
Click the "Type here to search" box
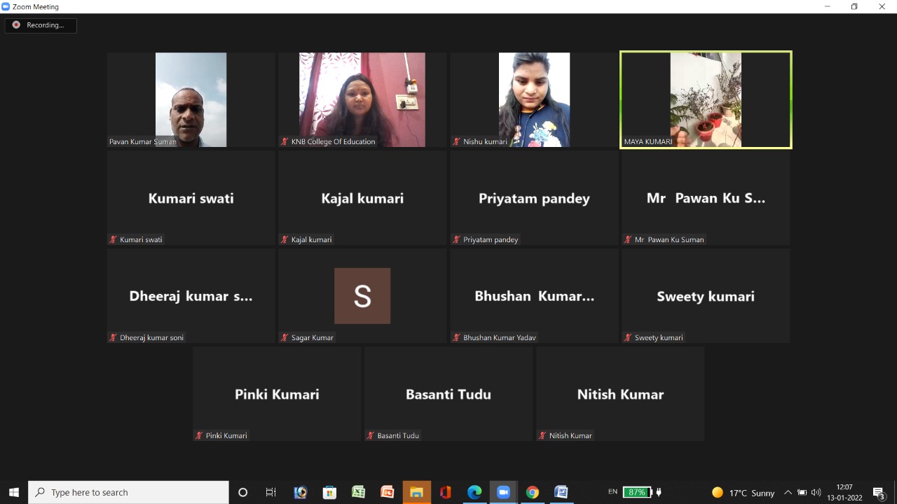(129, 492)
